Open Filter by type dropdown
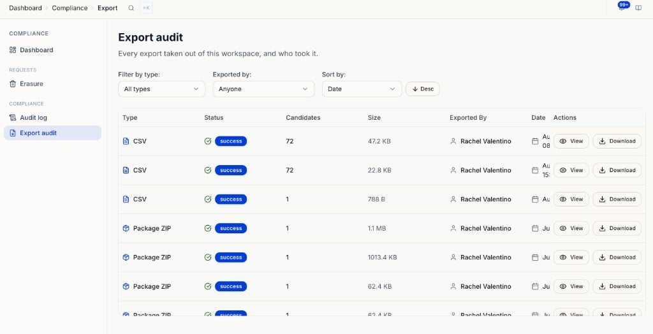Image resolution: width=653 pixels, height=334 pixels. tap(161, 89)
